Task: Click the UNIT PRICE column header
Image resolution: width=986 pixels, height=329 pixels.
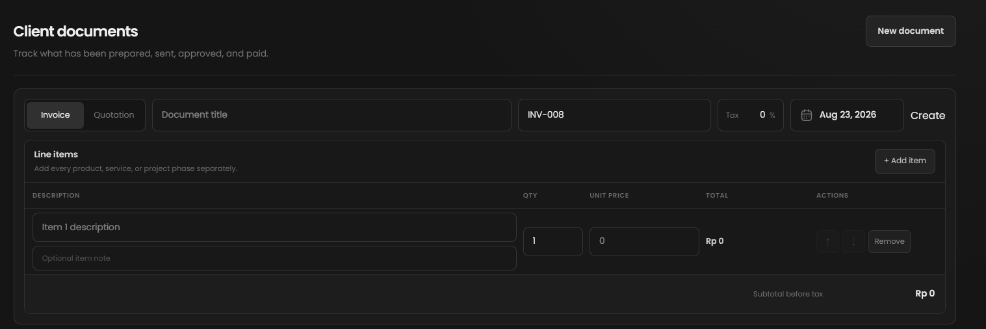Action: (x=609, y=196)
